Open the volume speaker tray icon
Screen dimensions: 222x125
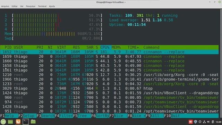tap(208, 122)
